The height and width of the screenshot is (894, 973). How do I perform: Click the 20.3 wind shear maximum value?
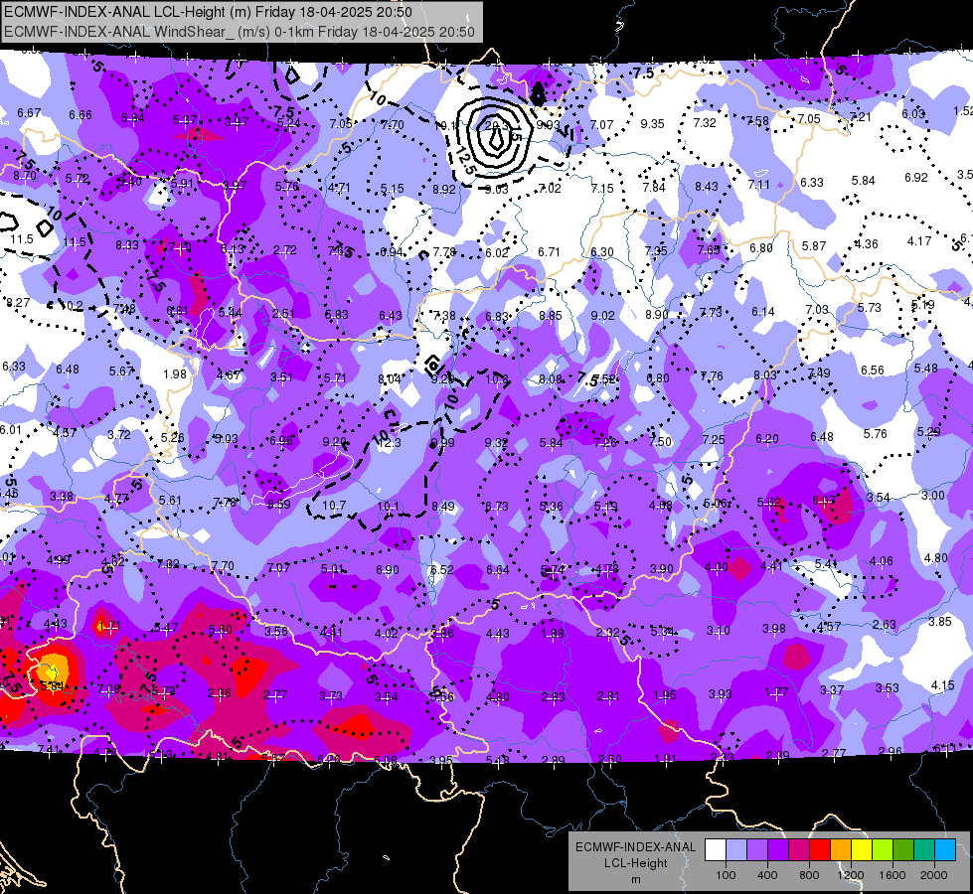[496, 125]
